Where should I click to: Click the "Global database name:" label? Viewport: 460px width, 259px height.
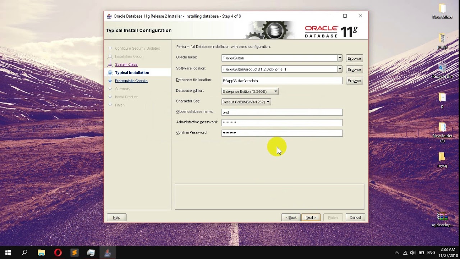[194, 112]
